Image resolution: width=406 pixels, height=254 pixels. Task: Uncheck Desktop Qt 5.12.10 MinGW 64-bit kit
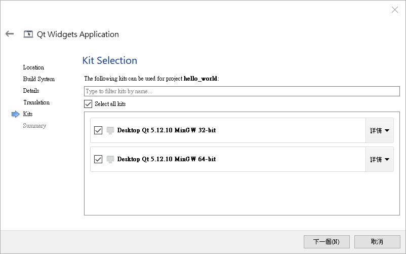pyautogui.click(x=98, y=159)
